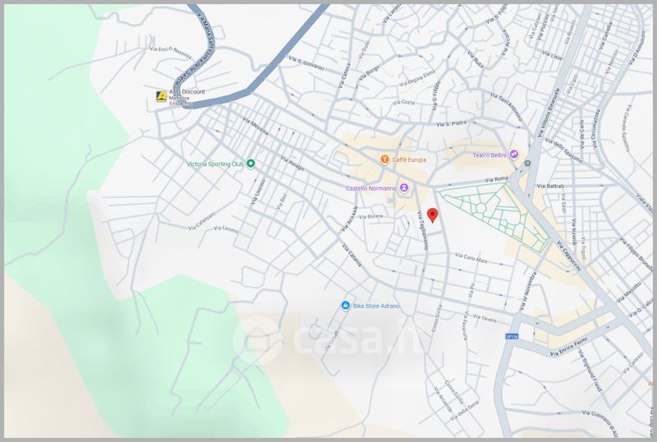Image resolution: width=657 pixels, height=442 pixels.
Task: Click the Victoria Sporting Club text label
Action: point(215,164)
